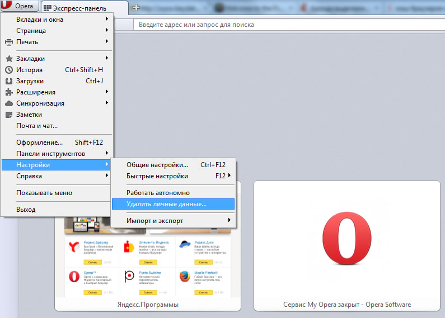445x318 pixels.
Task: Click yellow download button under Яндекс Браузер
Action: point(93,263)
